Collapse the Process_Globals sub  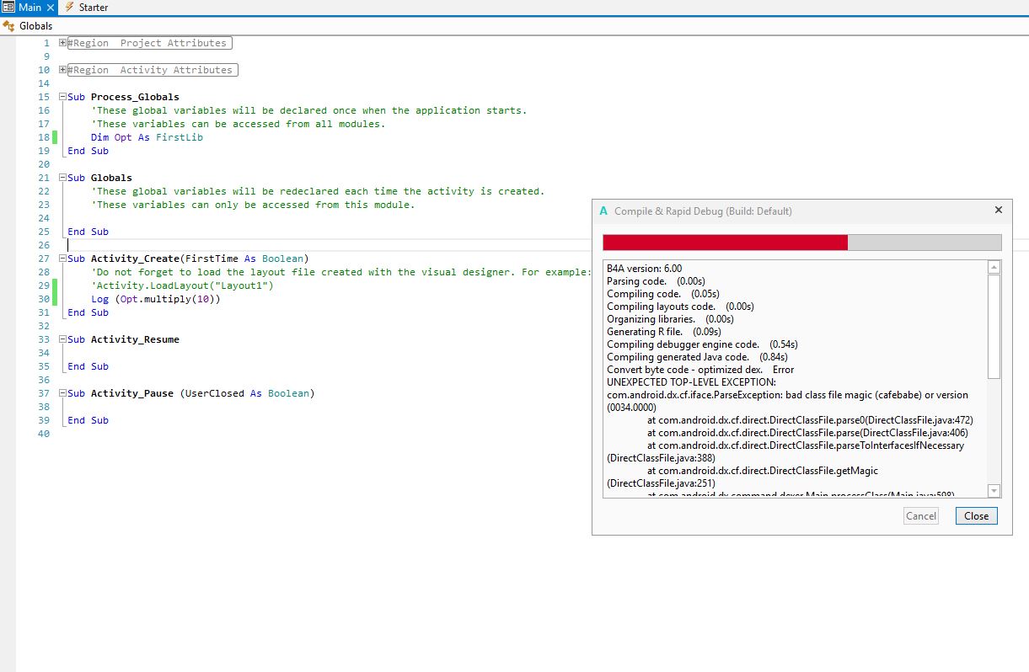63,97
